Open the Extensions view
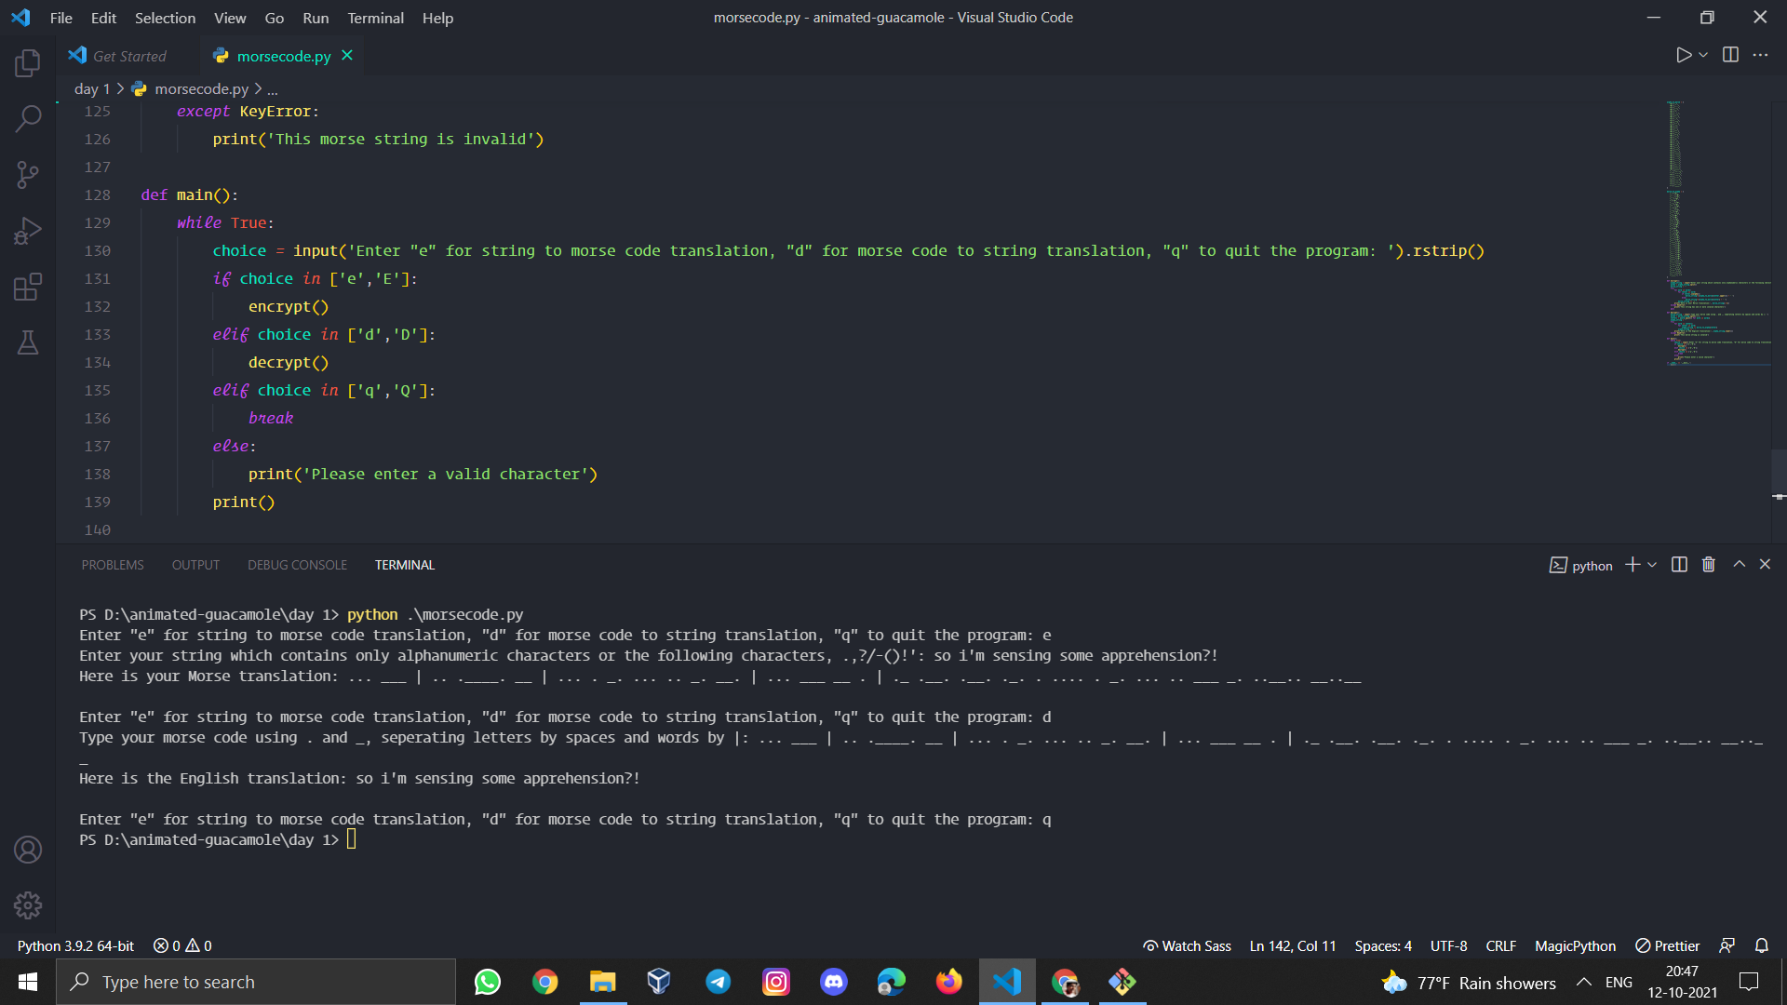1787x1005 pixels. point(27,287)
